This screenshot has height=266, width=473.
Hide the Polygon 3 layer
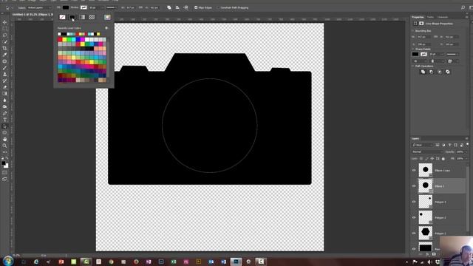pyautogui.click(x=414, y=202)
